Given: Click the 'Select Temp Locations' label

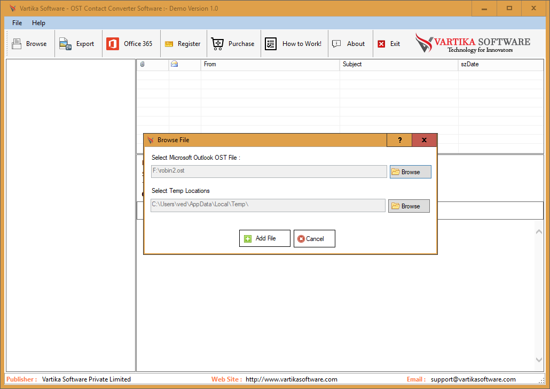Looking at the screenshot, I should point(180,191).
